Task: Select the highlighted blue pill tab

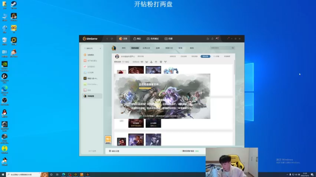Action: pos(205,56)
